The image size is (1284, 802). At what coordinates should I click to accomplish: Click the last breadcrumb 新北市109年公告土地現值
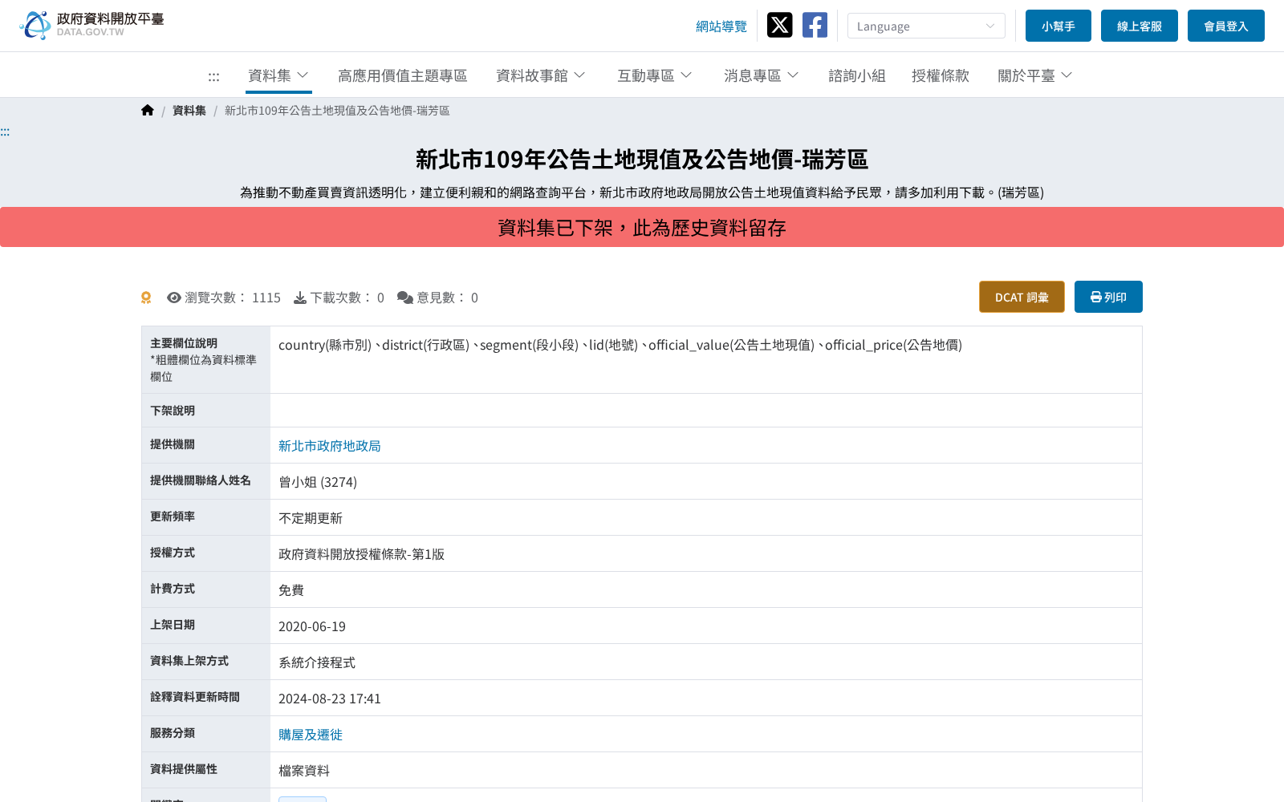337,111
